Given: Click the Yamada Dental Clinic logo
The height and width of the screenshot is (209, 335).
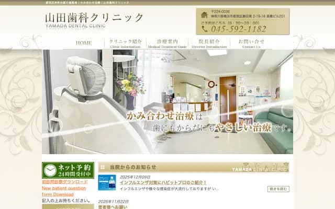Looking at the screenshot, I should click(94, 21).
